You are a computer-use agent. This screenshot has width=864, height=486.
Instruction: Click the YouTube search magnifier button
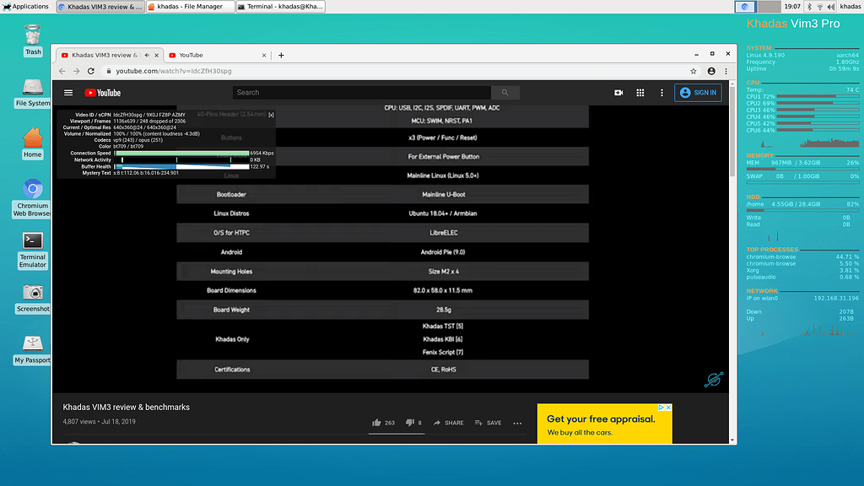click(x=505, y=93)
